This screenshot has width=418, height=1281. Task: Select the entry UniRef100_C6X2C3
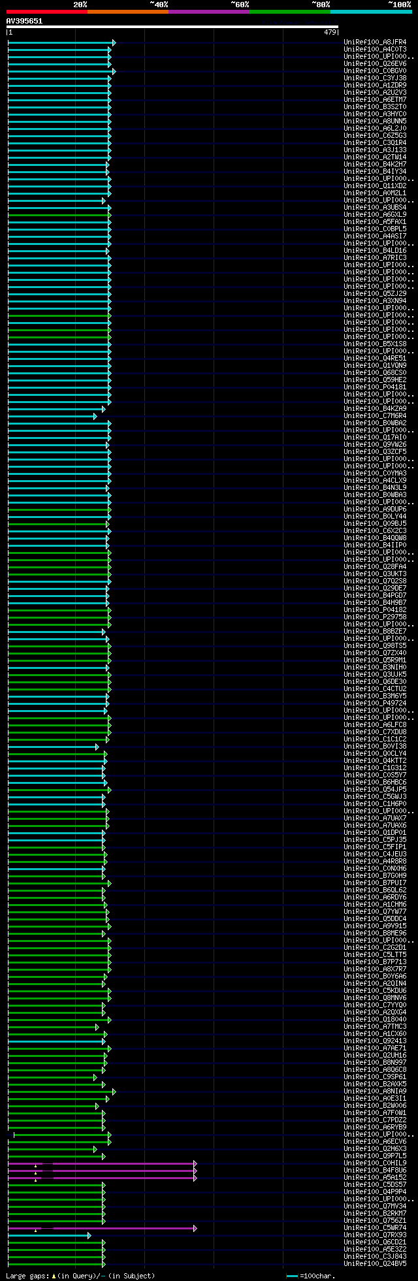[375, 531]
